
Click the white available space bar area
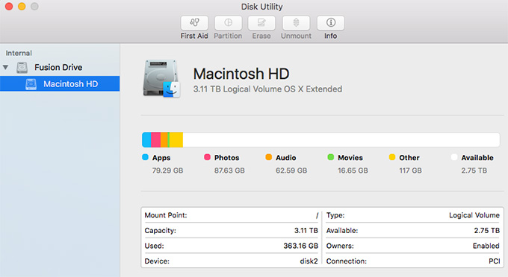(x=341, y=140)
